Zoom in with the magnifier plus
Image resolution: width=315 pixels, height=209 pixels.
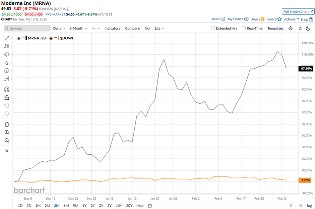(7, 132)
